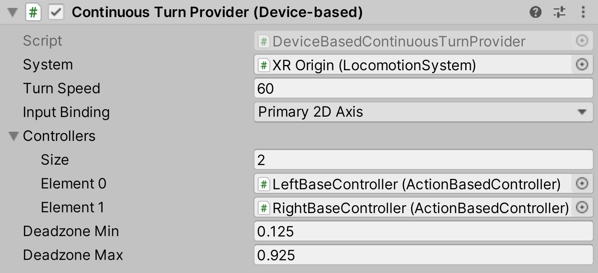Edit the Turn Speed value
The height and width of the screenshot is (273, 598).
click(398, 88)
